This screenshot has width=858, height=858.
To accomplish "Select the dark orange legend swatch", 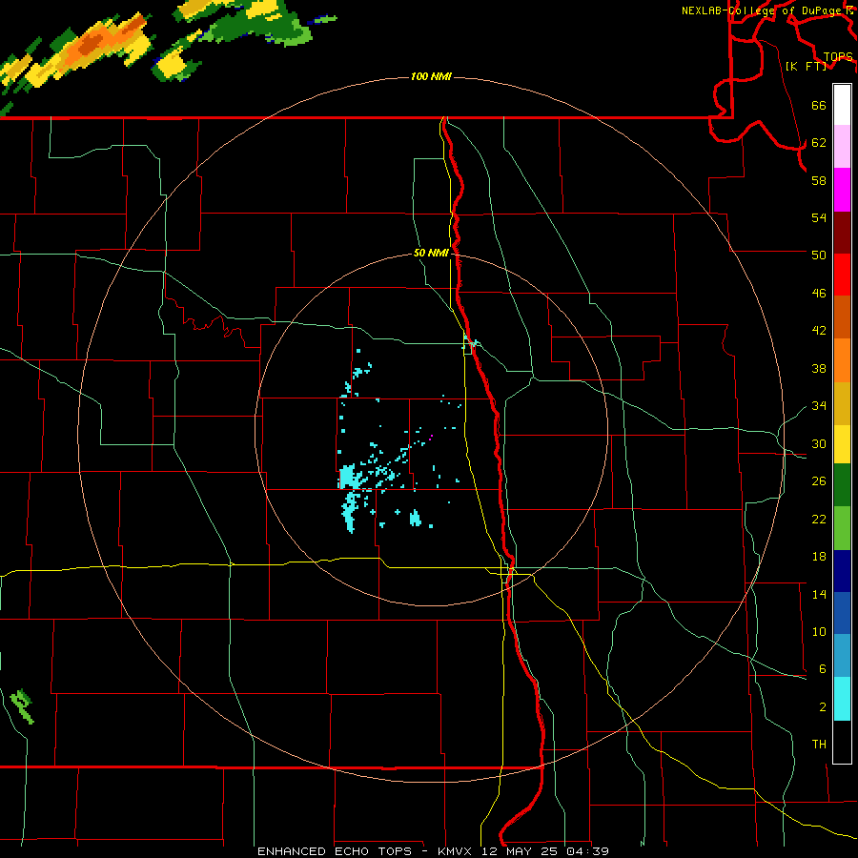I will click(x=842, y=317).
